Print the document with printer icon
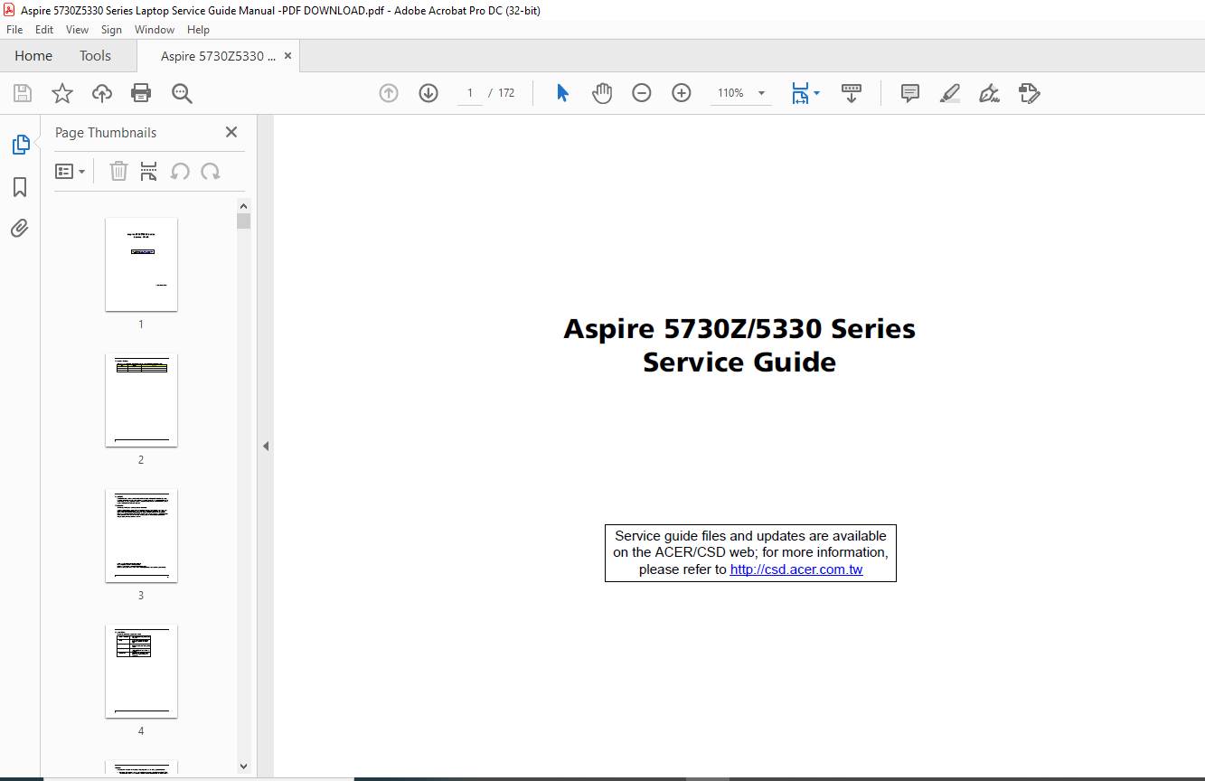The width and height of the screenshot is (1205, 781). [x=141, y=93]
